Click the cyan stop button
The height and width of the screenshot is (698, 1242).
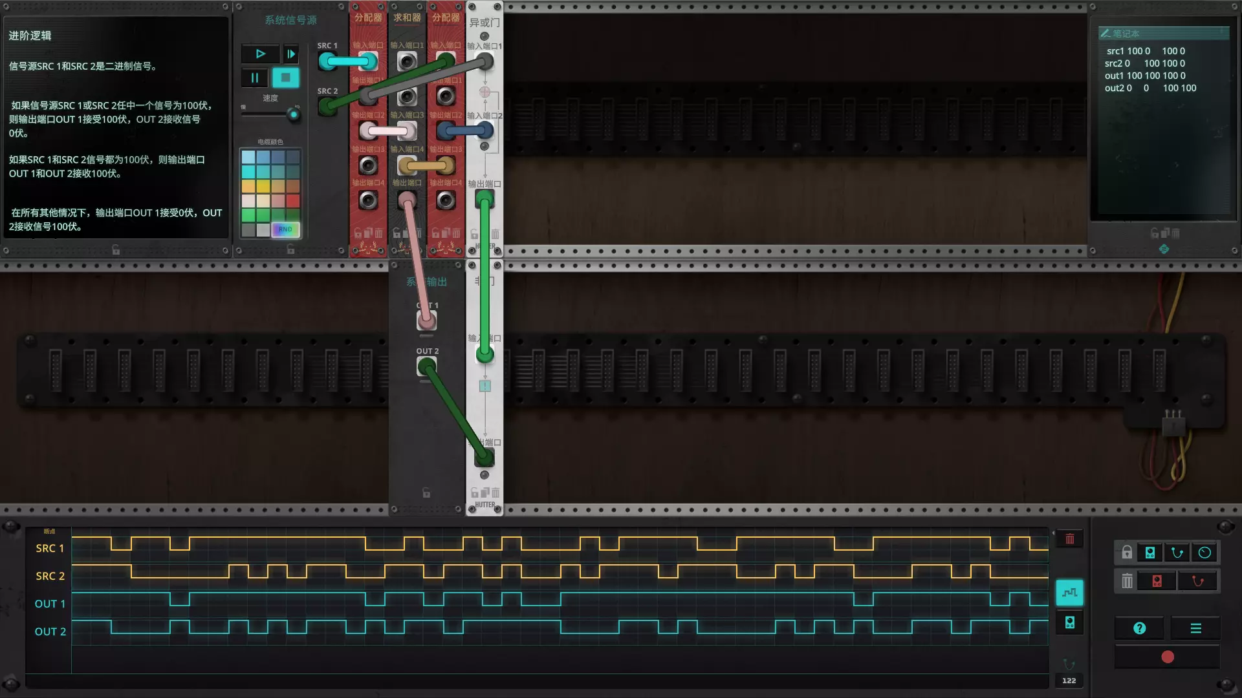[x=285, y=78]
